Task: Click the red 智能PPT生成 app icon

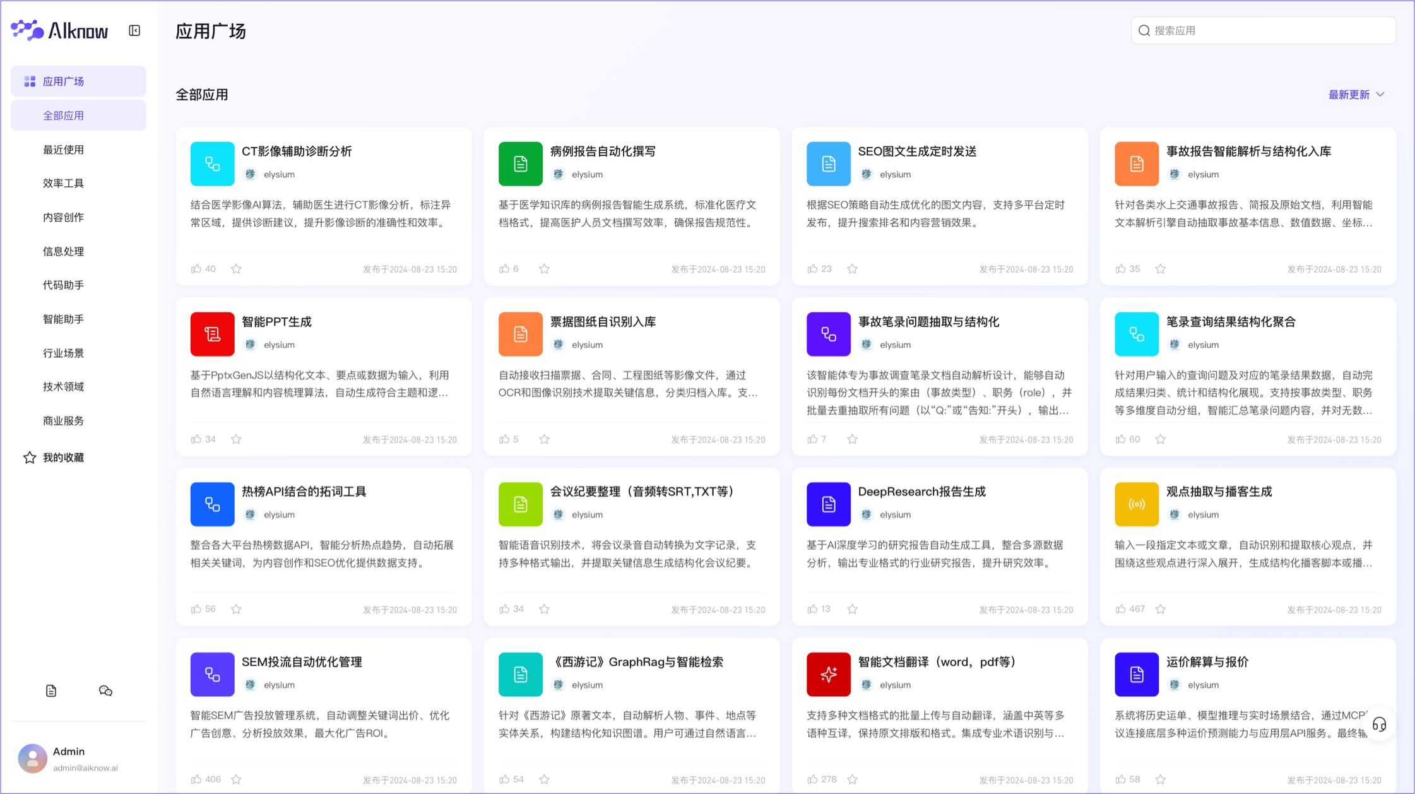Action: coord(212,334)
